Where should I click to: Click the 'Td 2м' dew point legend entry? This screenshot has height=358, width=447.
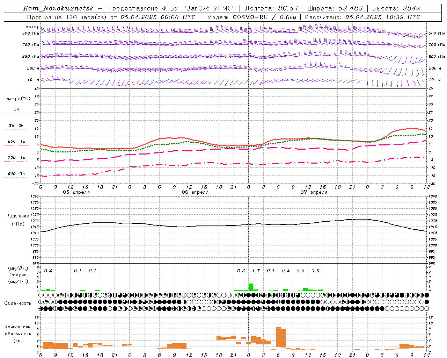pyautogui.click(x=16, y=125)
